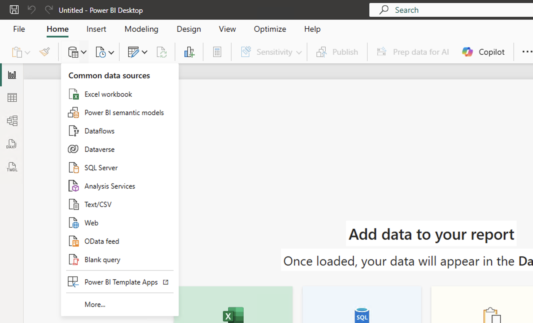
Task: Click the calculator measure icon
Action: [x=217, y=52]
